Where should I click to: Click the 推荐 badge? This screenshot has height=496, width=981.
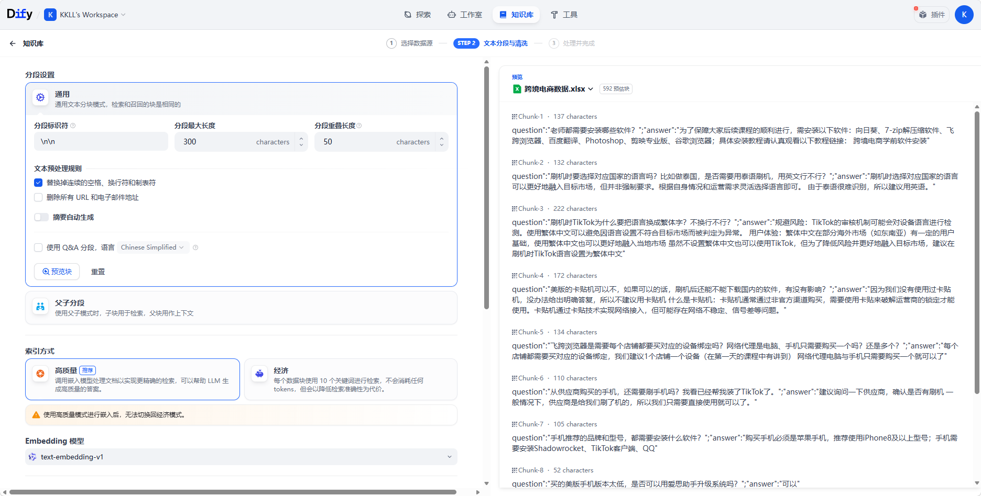coord(88,370)
